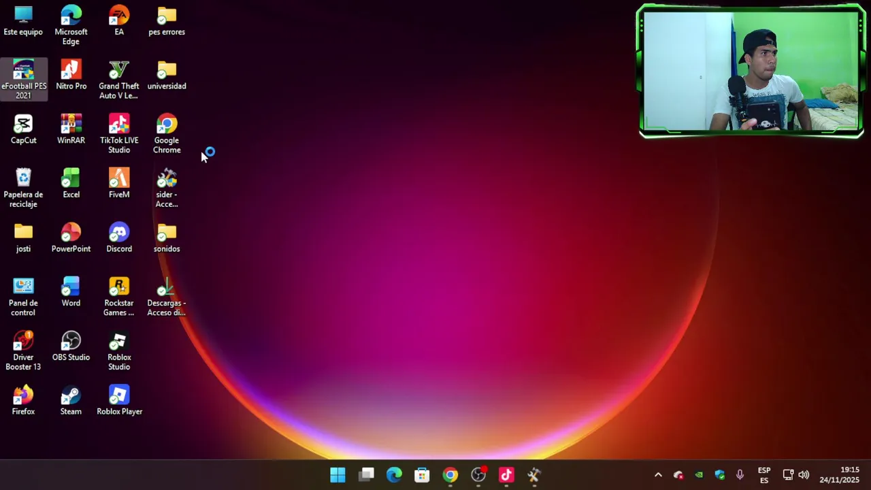Image resolution: width=871 pixels, height=490 pixels.
Task: Switch to OBS Studio in the taskbar
Action: (x=478, y=475)
